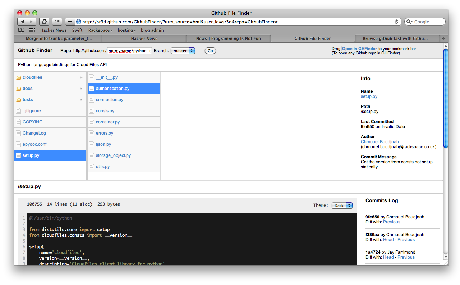
Task: Open the Chmouel Boudjnah author link
Action: click(379, 142)
